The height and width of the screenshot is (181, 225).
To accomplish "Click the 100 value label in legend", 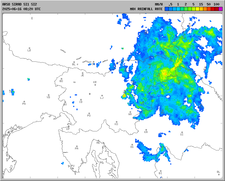I will (x=217, y=4).
